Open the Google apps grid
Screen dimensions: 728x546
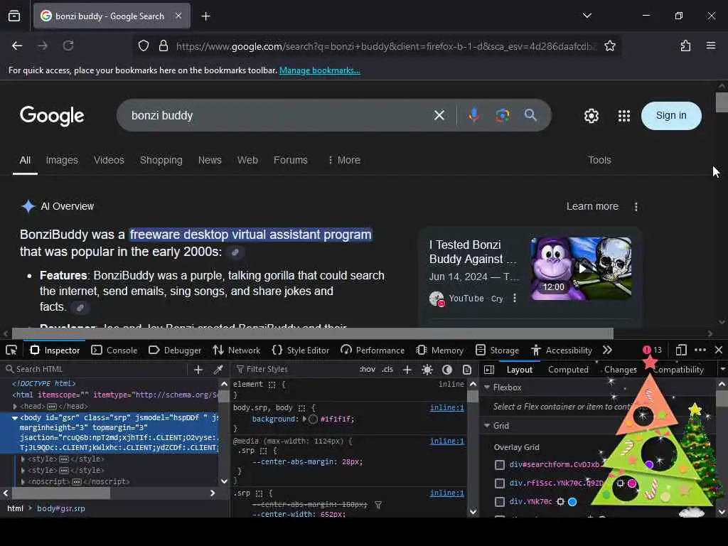[x=624, y=116]
